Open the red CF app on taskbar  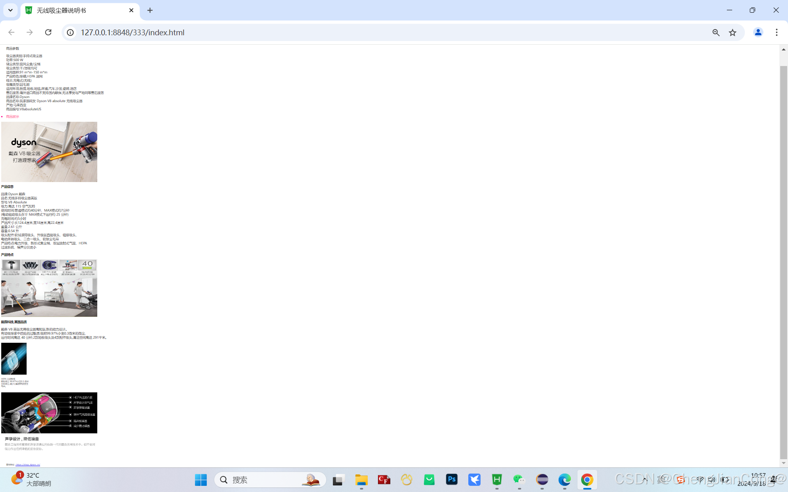pos(384,480)
